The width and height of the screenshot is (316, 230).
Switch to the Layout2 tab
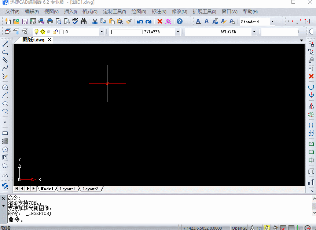pos(91,189)
